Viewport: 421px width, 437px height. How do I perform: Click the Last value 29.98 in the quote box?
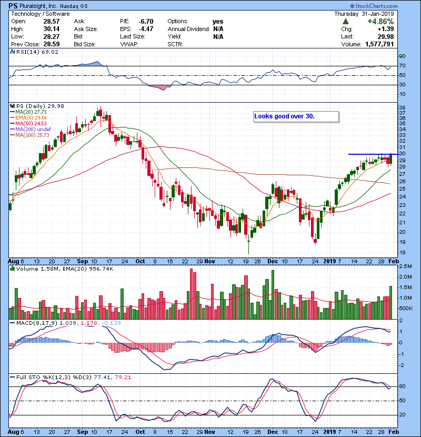[386, 36]
